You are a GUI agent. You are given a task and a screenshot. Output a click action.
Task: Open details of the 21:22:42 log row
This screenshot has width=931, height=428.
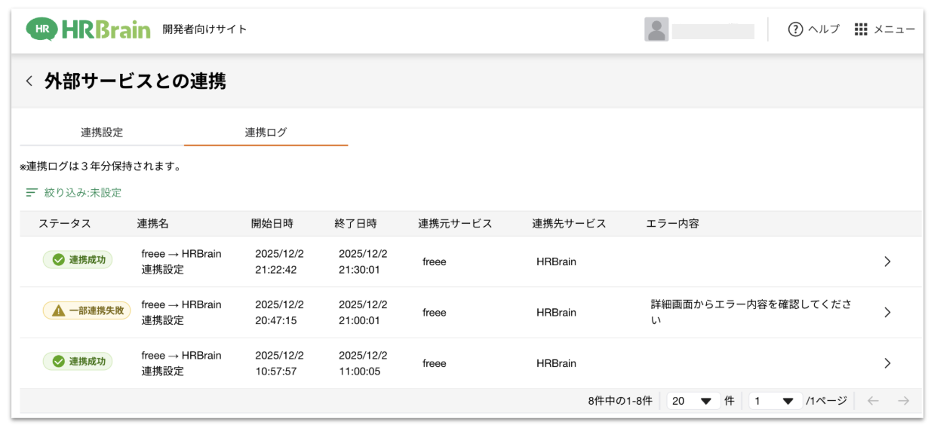tap(887, 261)
